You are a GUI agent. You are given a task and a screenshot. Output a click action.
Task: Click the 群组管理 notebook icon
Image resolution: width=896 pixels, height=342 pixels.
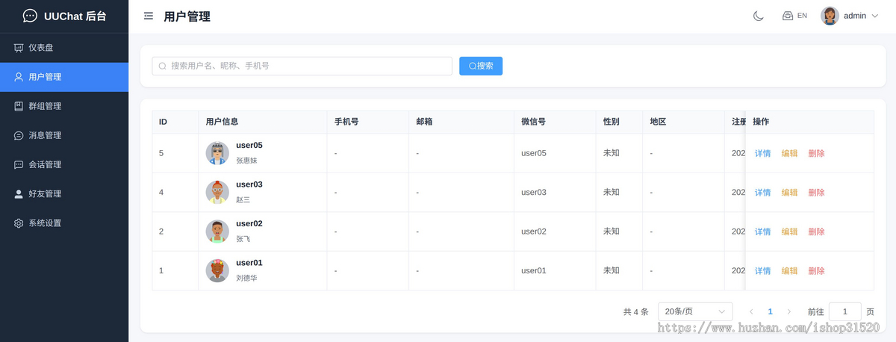19,106
